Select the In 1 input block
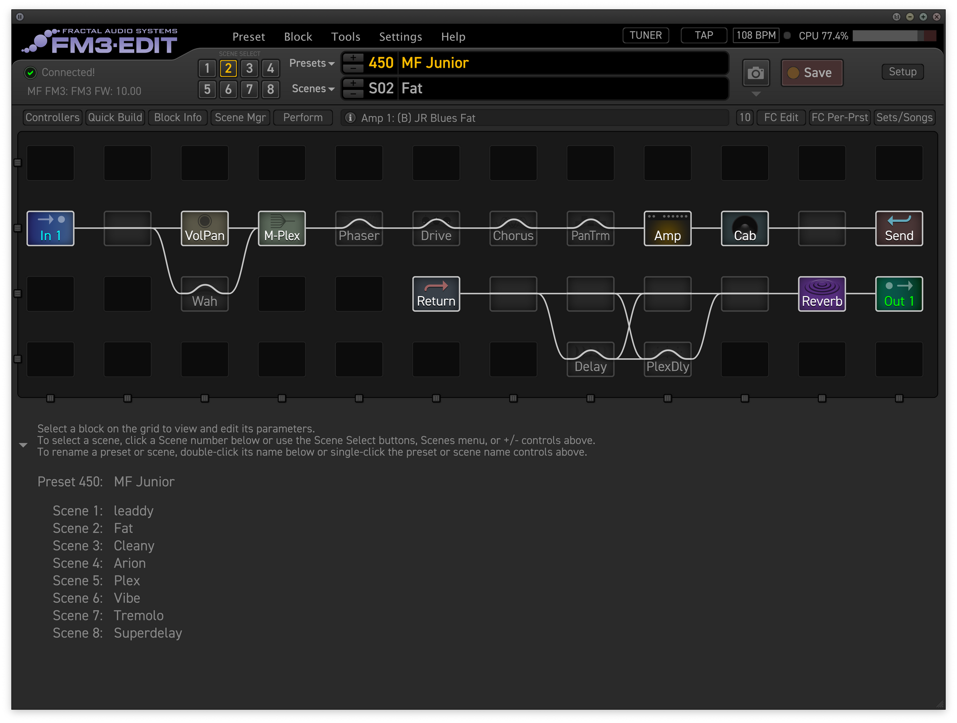Screen dimensions: 957x723 tap(50, 228)
